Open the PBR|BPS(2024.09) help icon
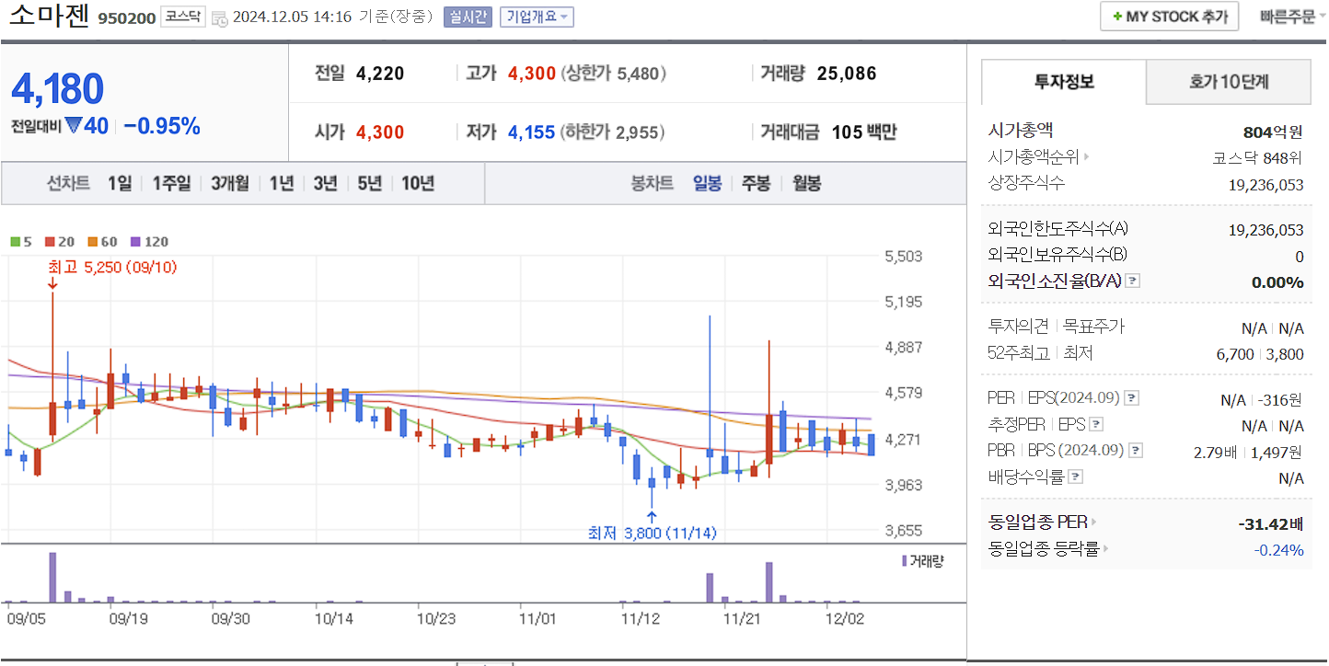1329x666 pixels. coord(1134,451)
